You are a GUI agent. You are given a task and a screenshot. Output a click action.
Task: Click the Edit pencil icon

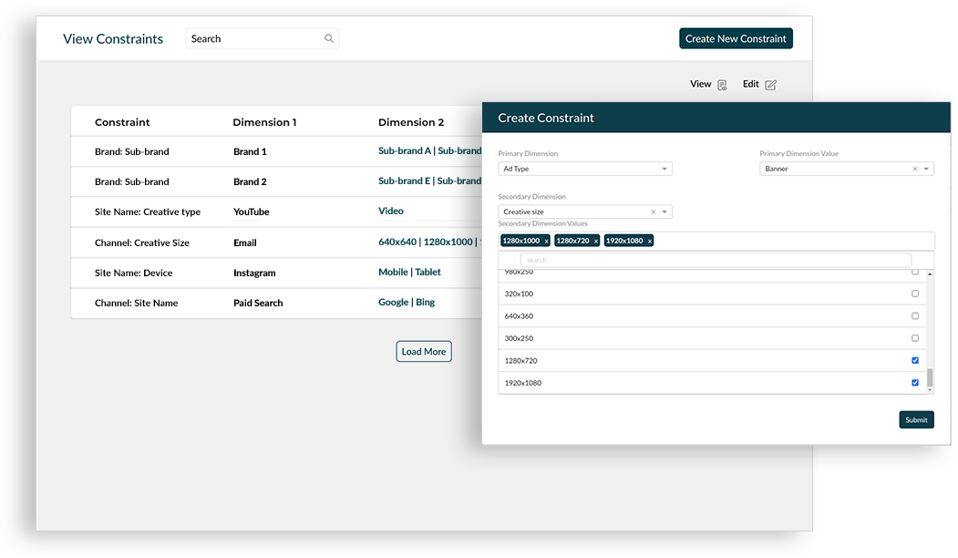[x=771, y=85]
